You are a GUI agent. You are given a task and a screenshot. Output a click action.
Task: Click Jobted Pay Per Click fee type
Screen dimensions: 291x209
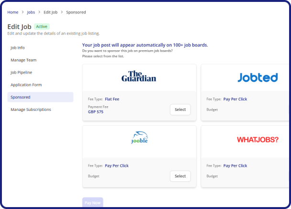[235, 99]
